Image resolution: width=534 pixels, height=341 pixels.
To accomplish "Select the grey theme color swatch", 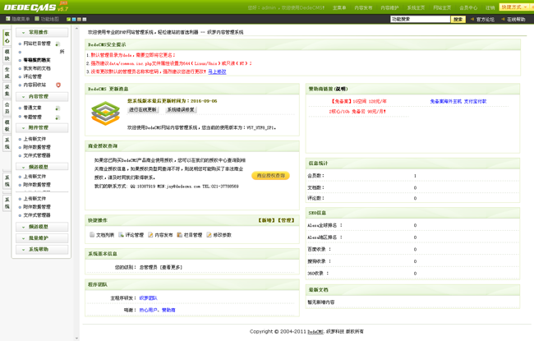I will point(85,20).
